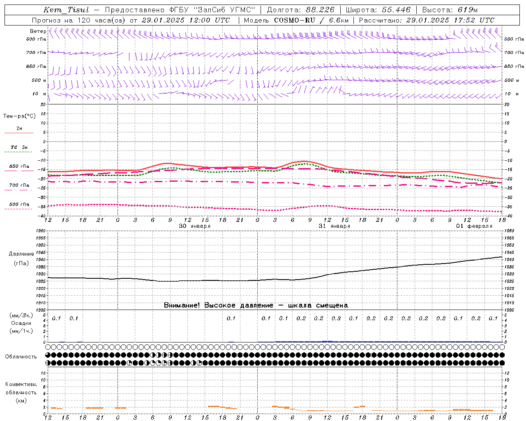Click the 'Высота: 619м' header field
Screen dimensions: 526x421
450,10
